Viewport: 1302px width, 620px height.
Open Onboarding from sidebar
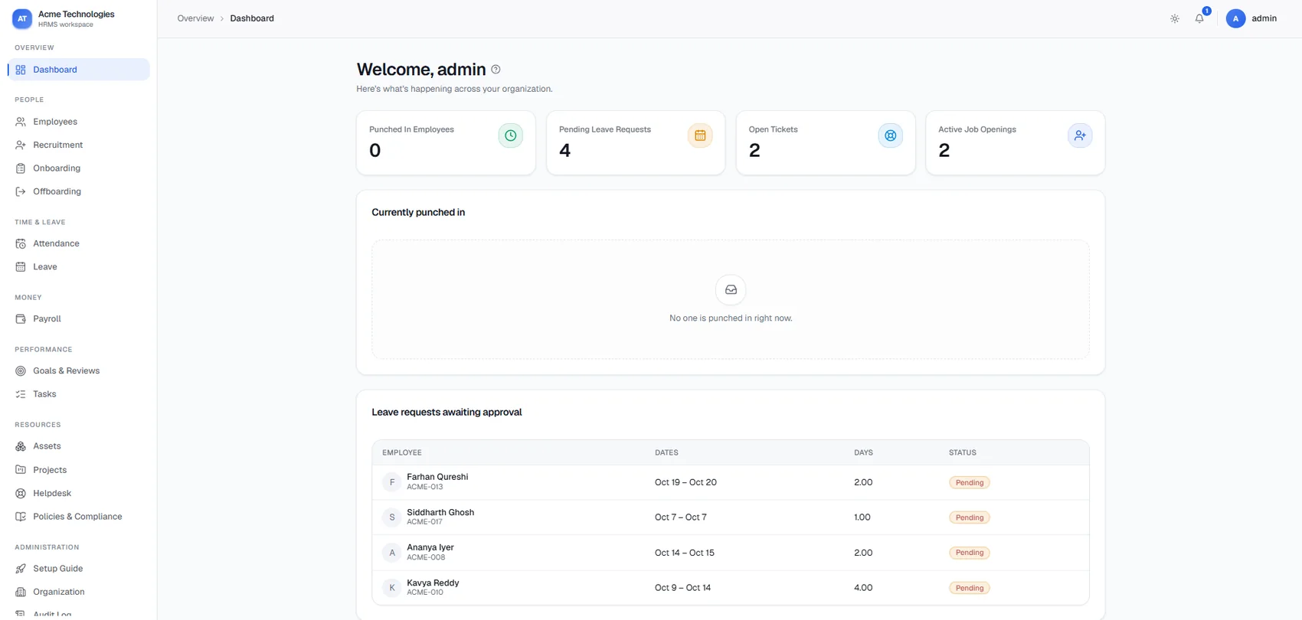[79, 168]
